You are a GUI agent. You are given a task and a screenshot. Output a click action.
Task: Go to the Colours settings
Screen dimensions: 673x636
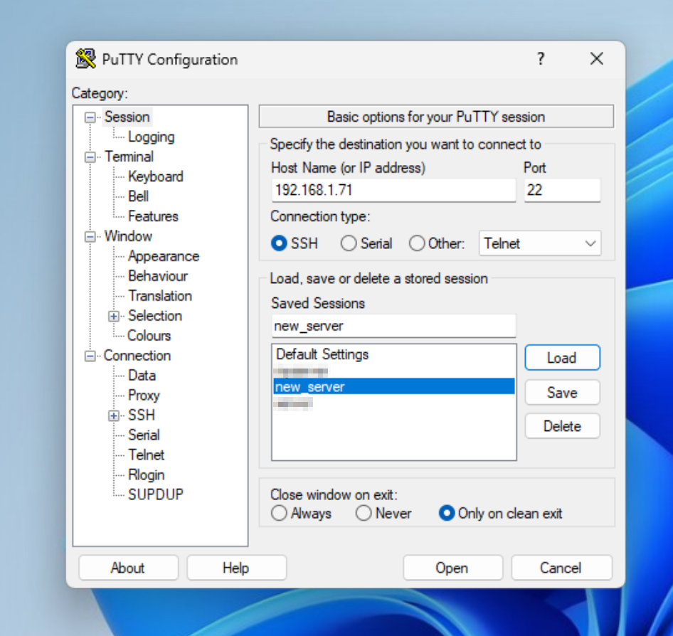click(149, 336)
